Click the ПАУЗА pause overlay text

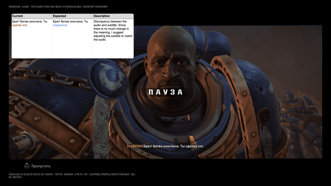click(165, 92)
